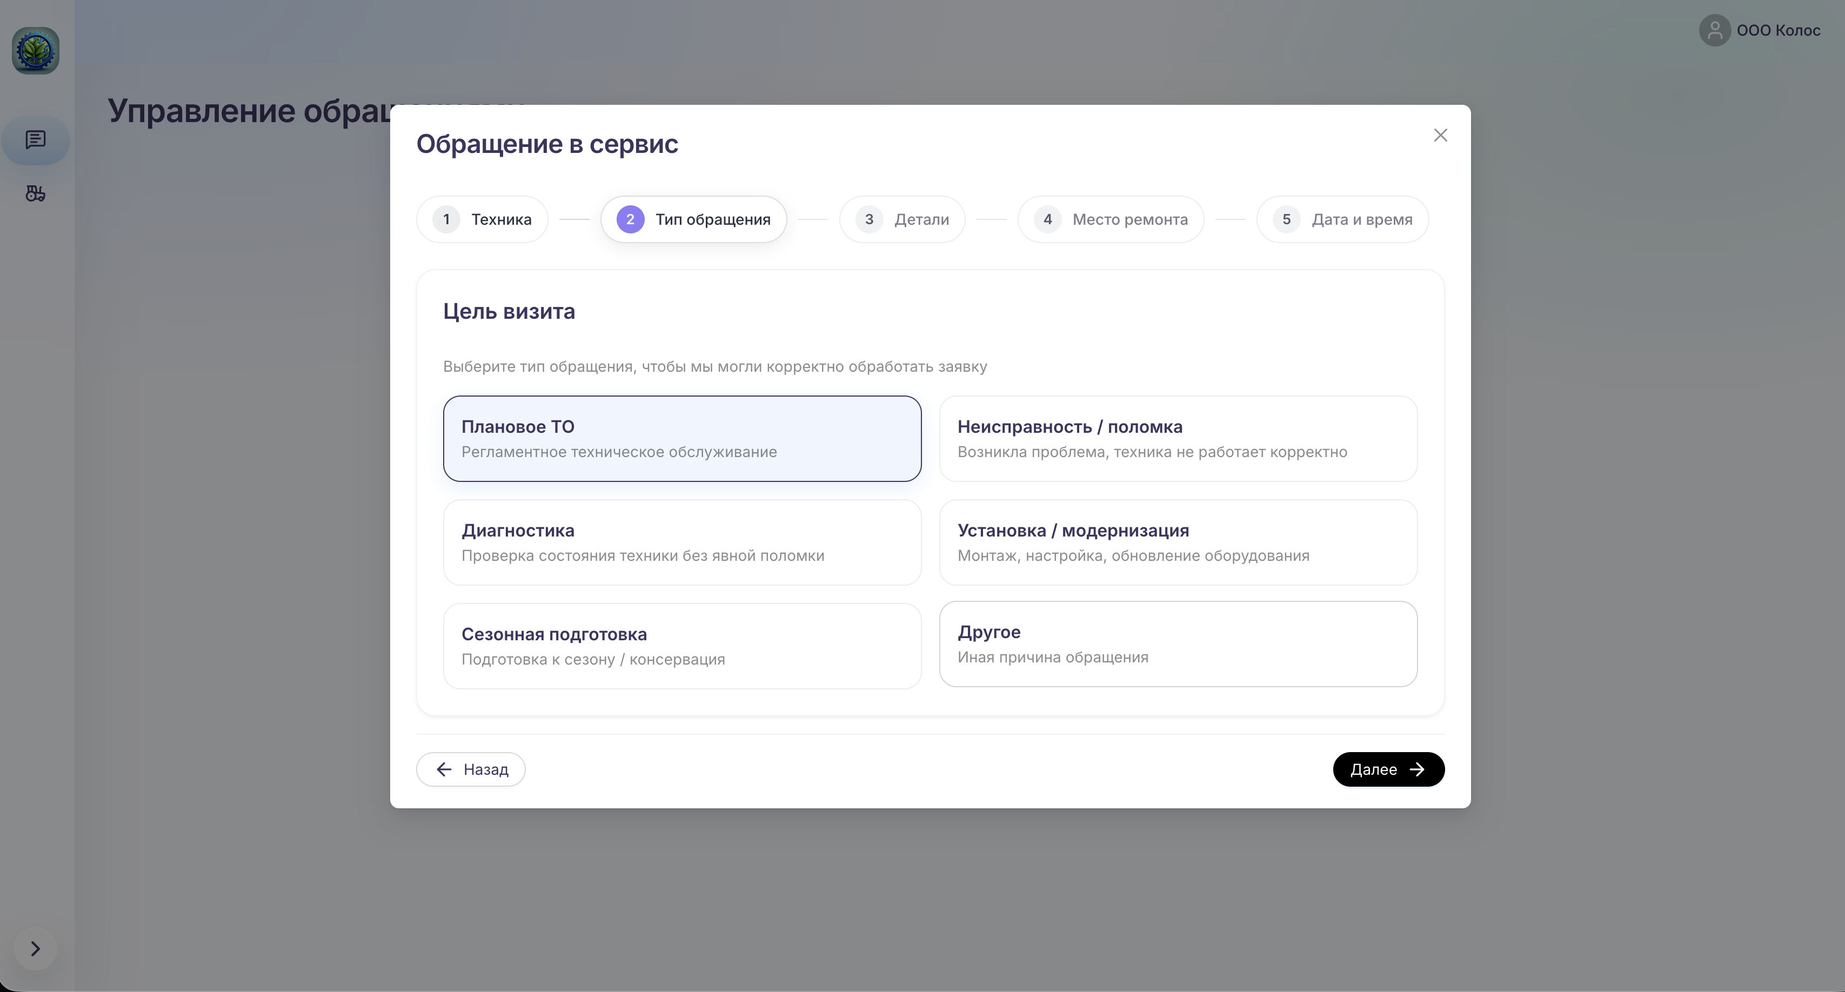Choose Сезонная подготовка option
The width and height of the screenshot is (1845, 992).
682,646
